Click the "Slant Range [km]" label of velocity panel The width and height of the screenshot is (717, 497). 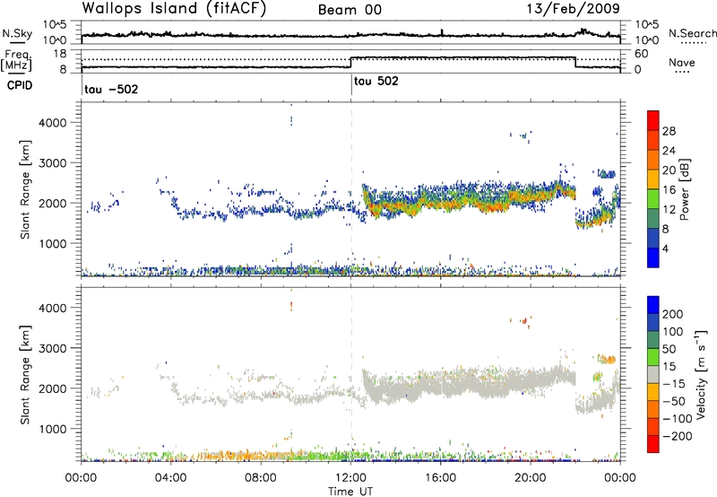tap(25, 375)
